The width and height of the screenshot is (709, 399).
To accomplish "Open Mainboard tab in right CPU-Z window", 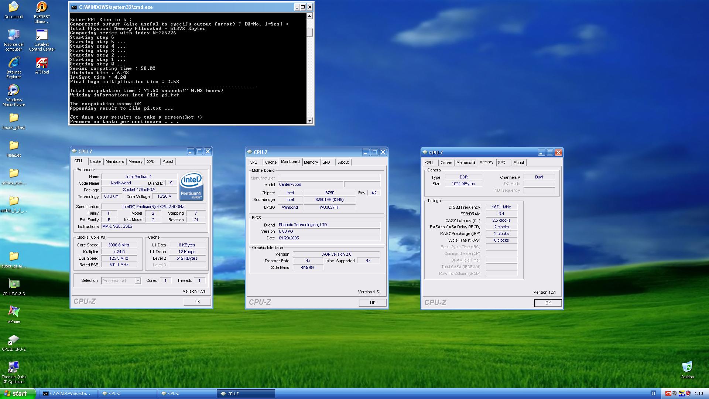I will pyautogui.click(x=466, y=163).
